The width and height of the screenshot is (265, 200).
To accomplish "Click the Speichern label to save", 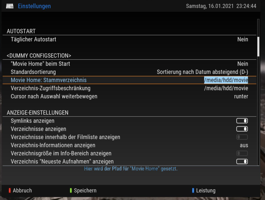I will coord(85,191).
